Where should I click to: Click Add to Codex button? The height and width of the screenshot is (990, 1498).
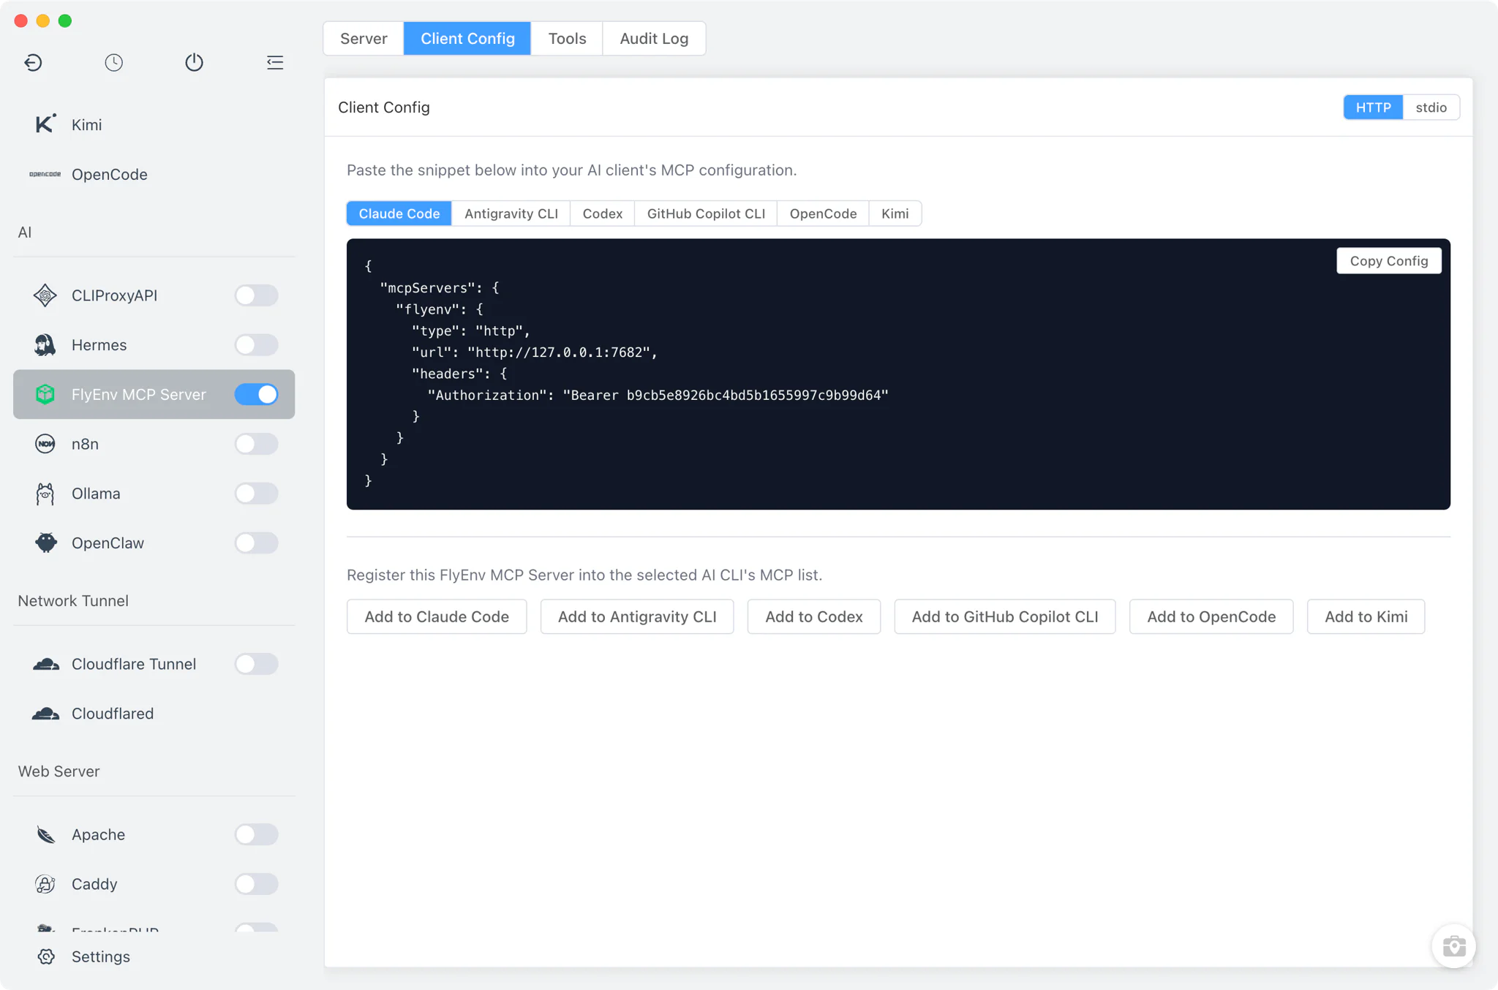814,616
